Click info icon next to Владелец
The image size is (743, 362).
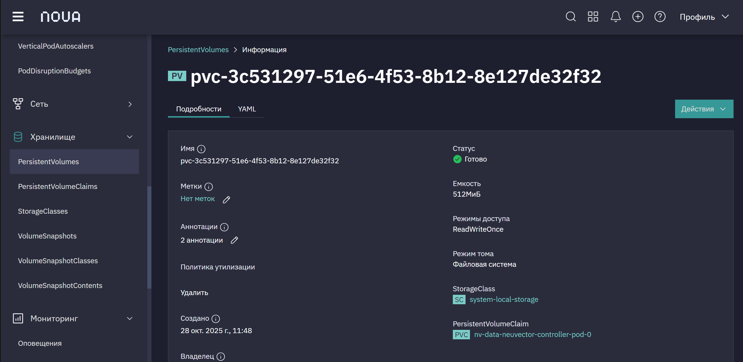pos(221,356)
